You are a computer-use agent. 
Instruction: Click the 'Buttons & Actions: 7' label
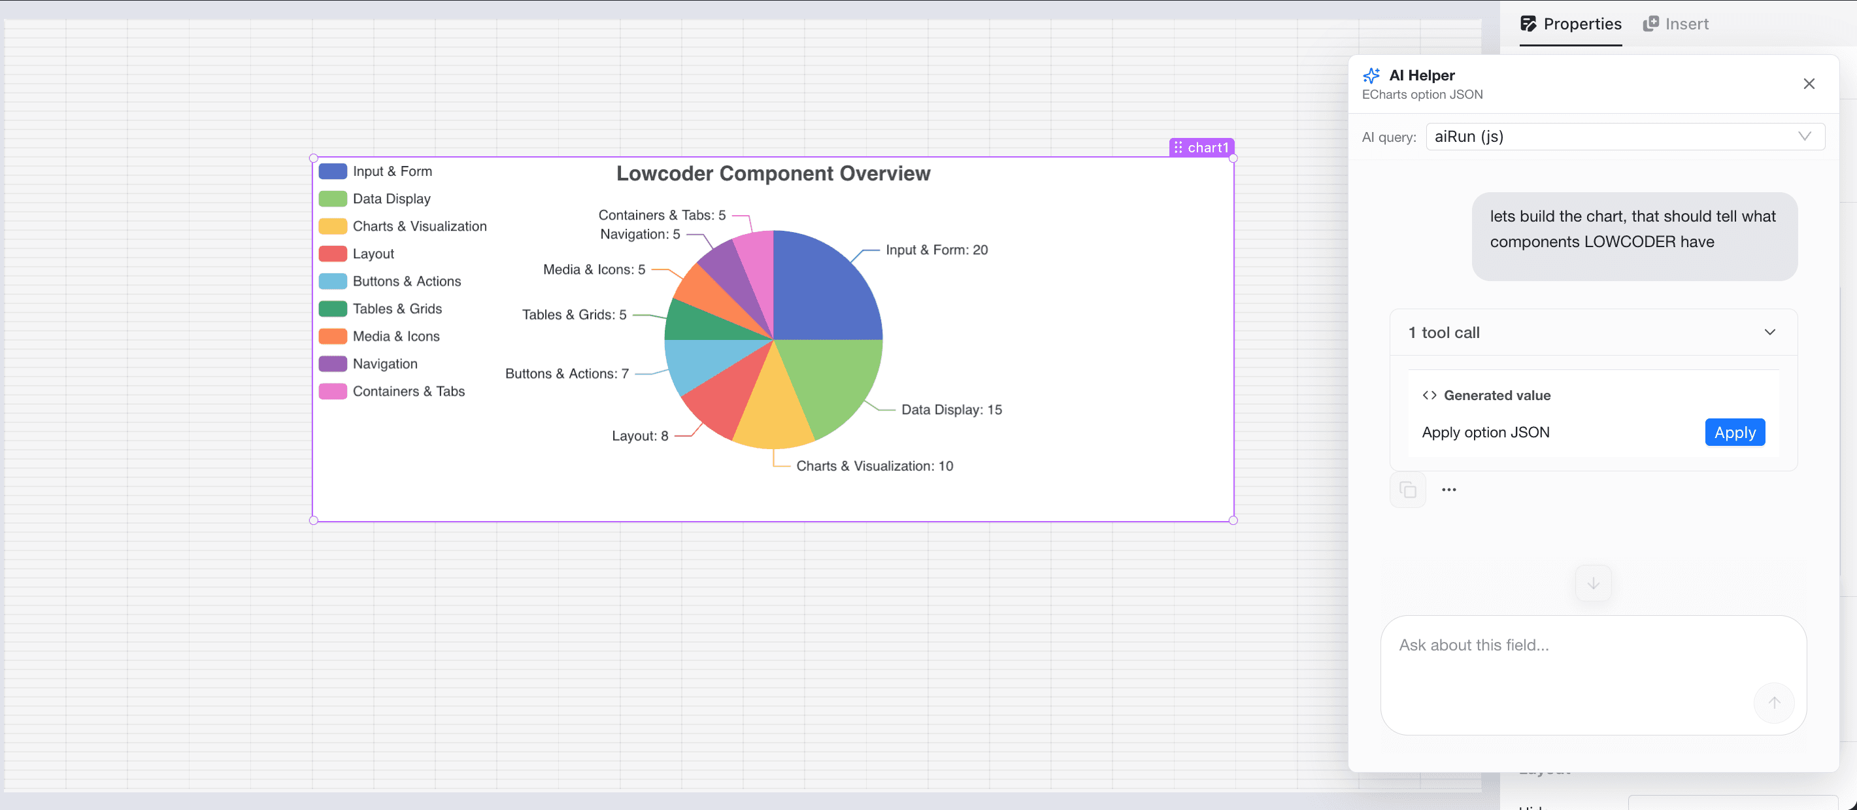(x=567, y=374)
